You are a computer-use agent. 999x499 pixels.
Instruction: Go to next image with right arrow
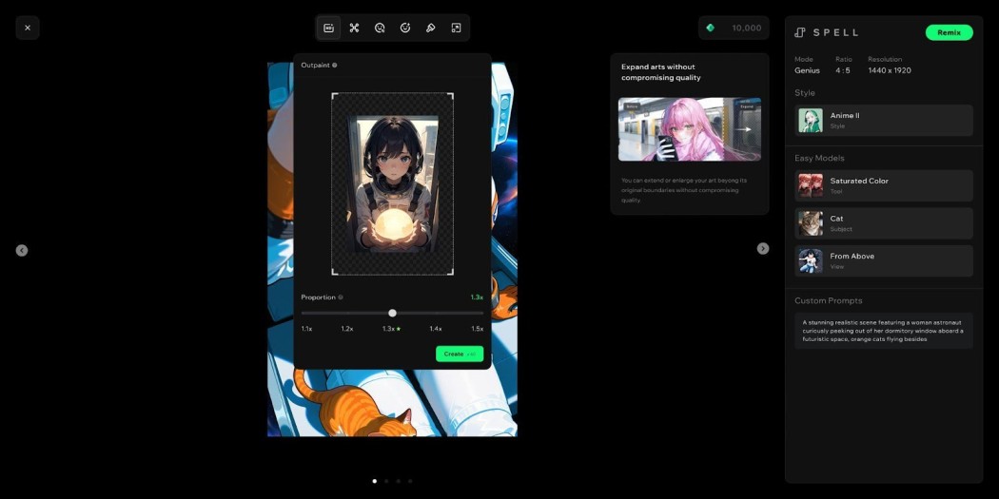[x=763, y=248]
